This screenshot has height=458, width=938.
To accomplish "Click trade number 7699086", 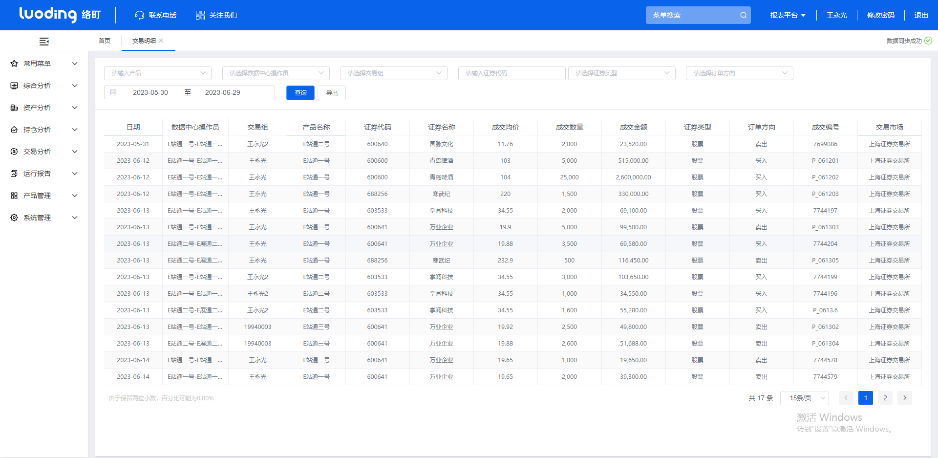I will click(826, 144).
